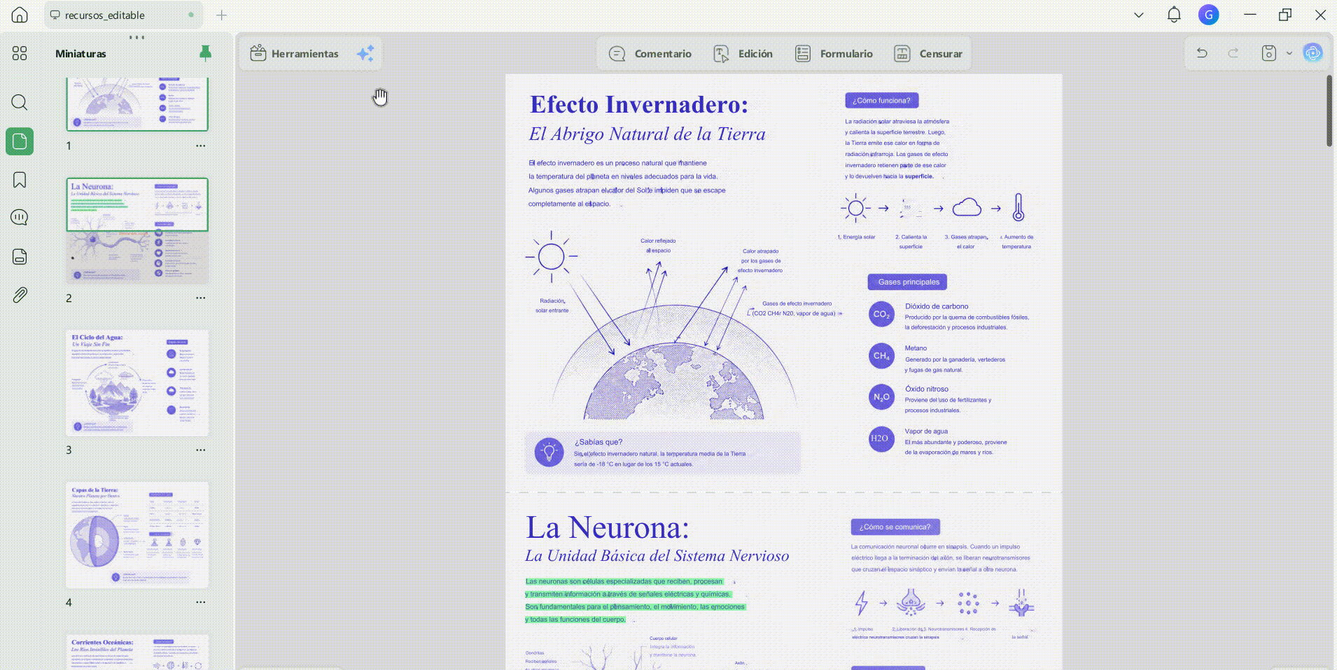The width and height of the screenshot is (1337, 670).
Task: Open the user account avatar G
Action: click(x=1209, y=15)
